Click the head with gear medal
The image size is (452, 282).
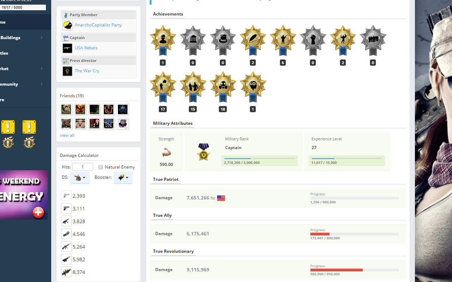253,87
